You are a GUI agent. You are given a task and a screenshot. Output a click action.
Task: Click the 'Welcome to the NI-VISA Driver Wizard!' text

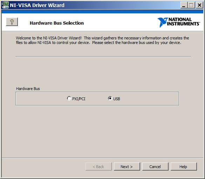(49, 38)
